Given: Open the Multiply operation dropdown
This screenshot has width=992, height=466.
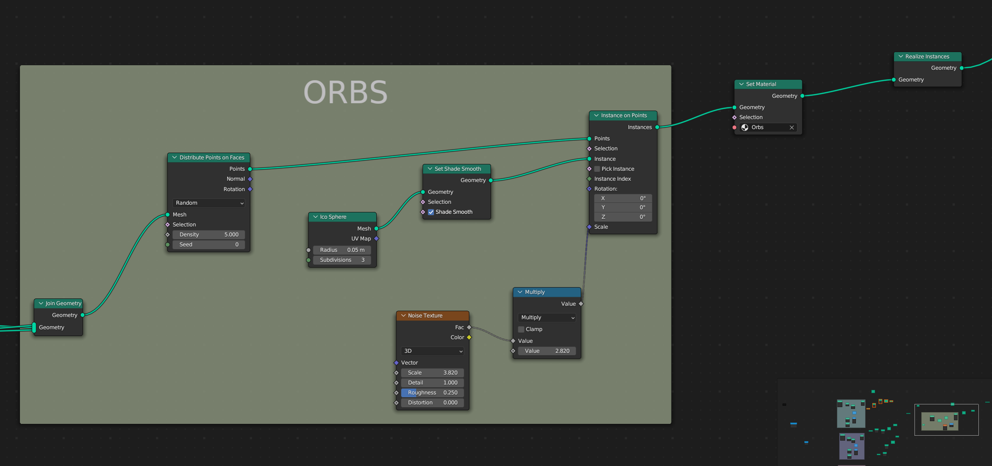Looking at the screenshot, I should (547, 317).
